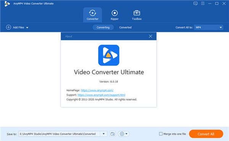Toggle Merge into one file checkbox

coord(161,134)
